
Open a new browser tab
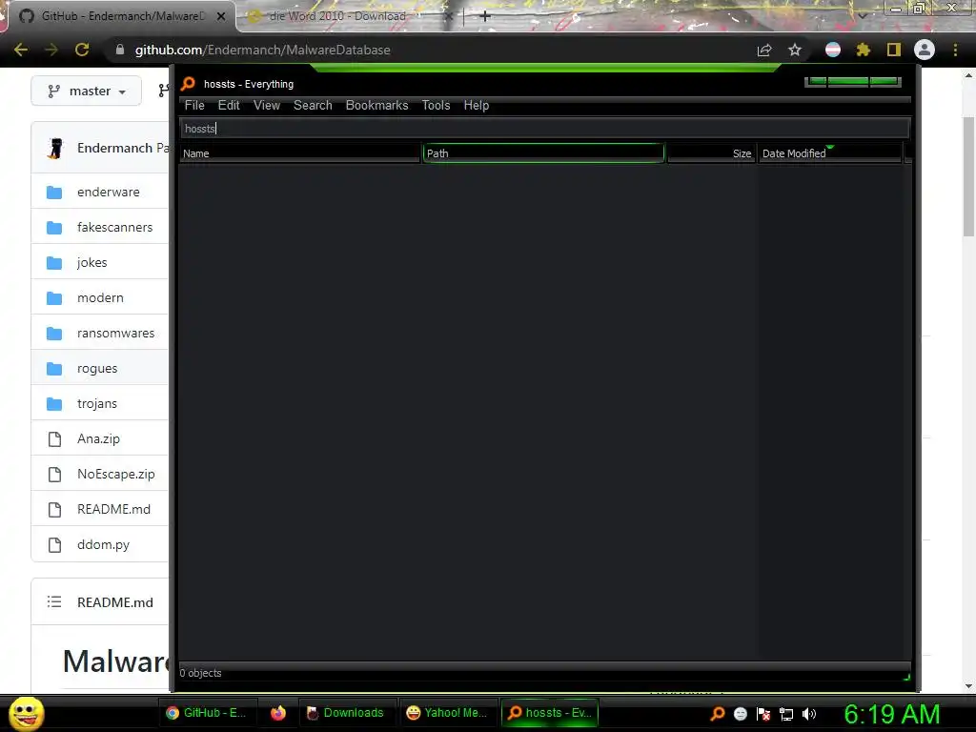(485, 16)
